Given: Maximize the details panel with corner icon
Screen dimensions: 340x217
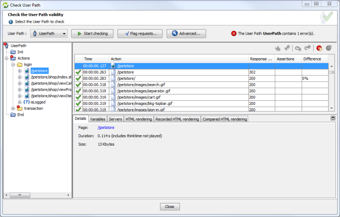Looking at the screenshot, I should [333, 118].
